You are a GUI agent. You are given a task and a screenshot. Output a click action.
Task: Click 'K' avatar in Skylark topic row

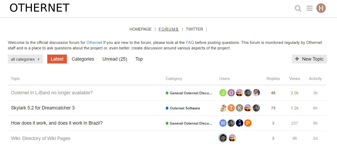click(x=240, y=108)
